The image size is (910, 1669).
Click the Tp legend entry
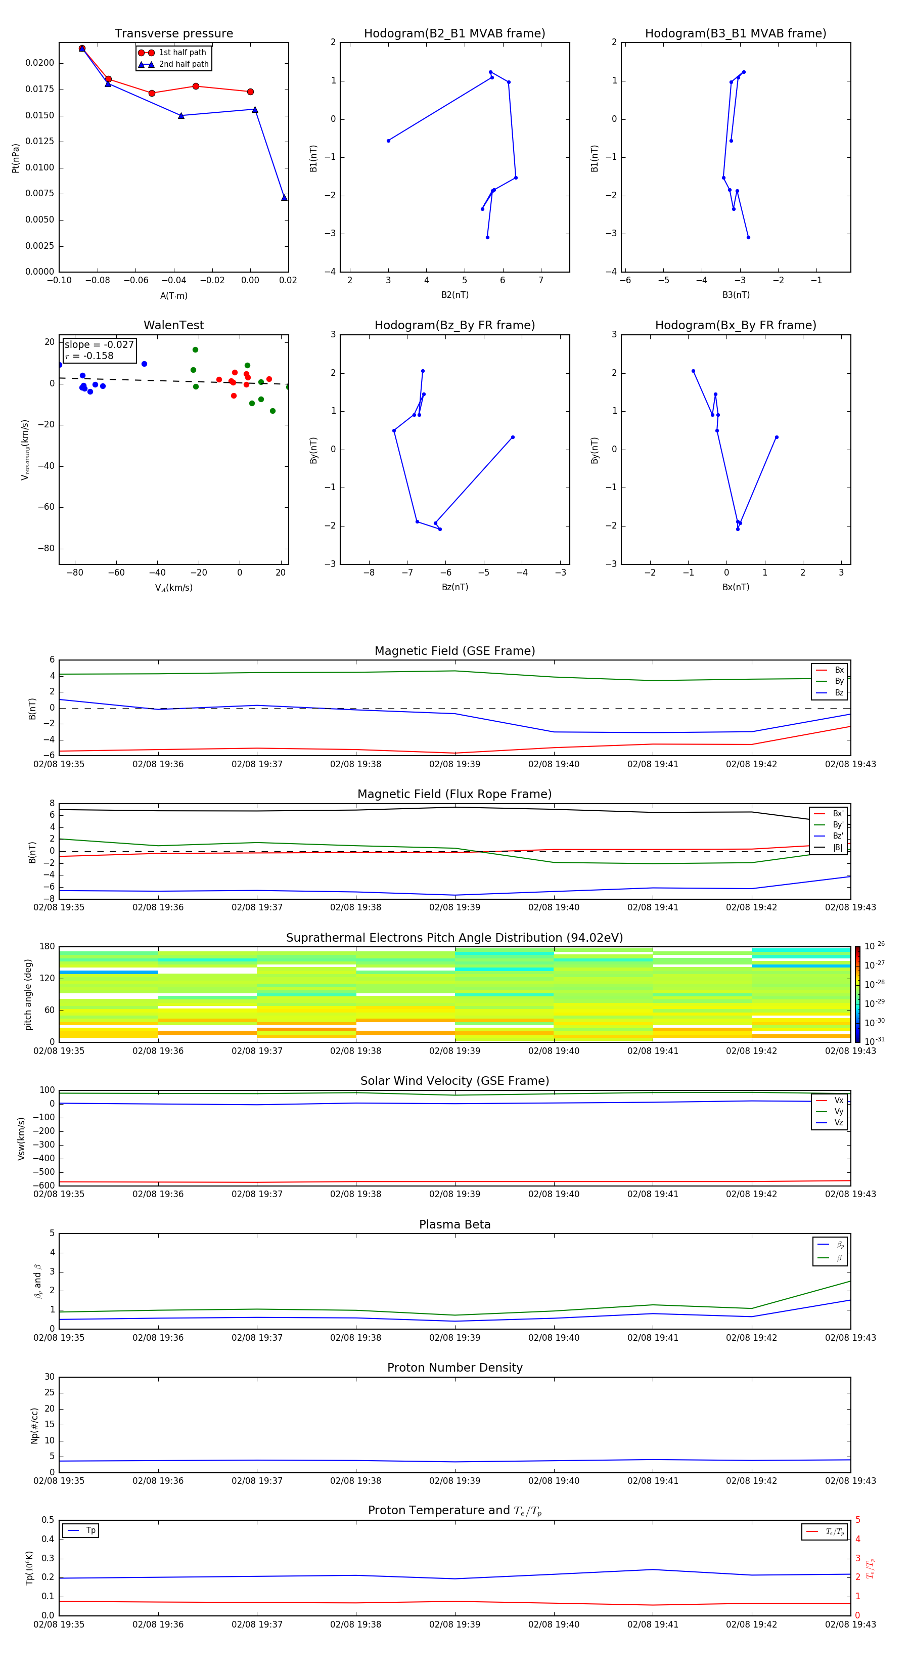(x=81, y=1530)
